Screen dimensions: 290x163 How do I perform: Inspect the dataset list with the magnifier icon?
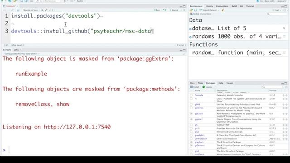pyautogui.click(x=284, y=28)
